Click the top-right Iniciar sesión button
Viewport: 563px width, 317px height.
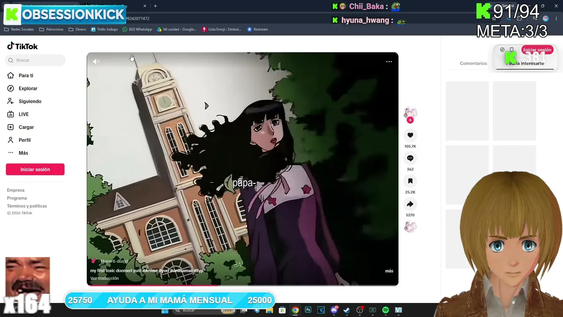tap(537, 50)
